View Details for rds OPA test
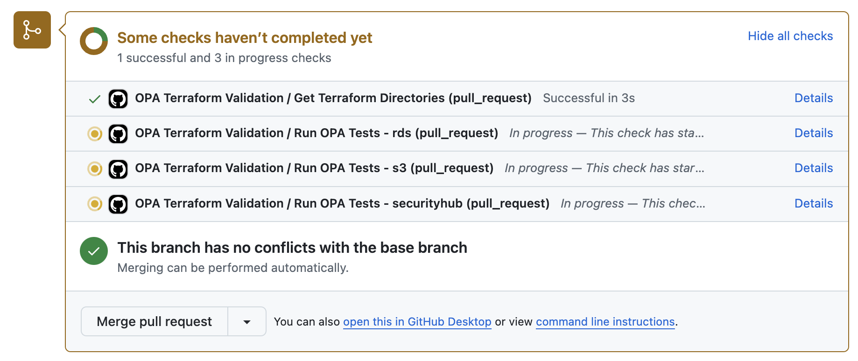Image resolution: width=858 pixels, height=361 pixels. click(x=813, y=133)
